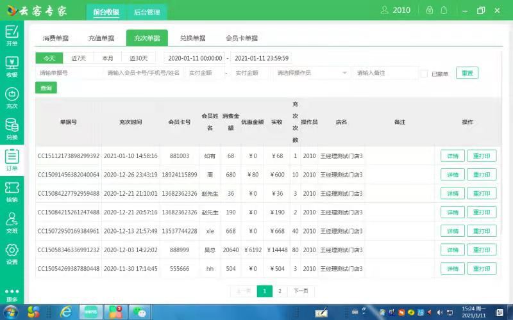Open the 设置 settings gear icon
513x320 pixels.
[12, 254]
